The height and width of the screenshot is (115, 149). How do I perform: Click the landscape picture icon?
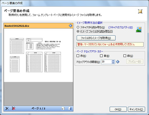[139, 30]
